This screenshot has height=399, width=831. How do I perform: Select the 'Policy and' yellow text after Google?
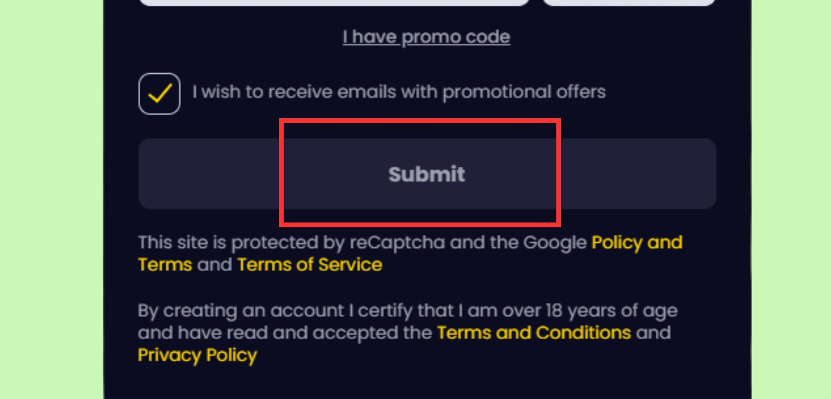point(637,243)
